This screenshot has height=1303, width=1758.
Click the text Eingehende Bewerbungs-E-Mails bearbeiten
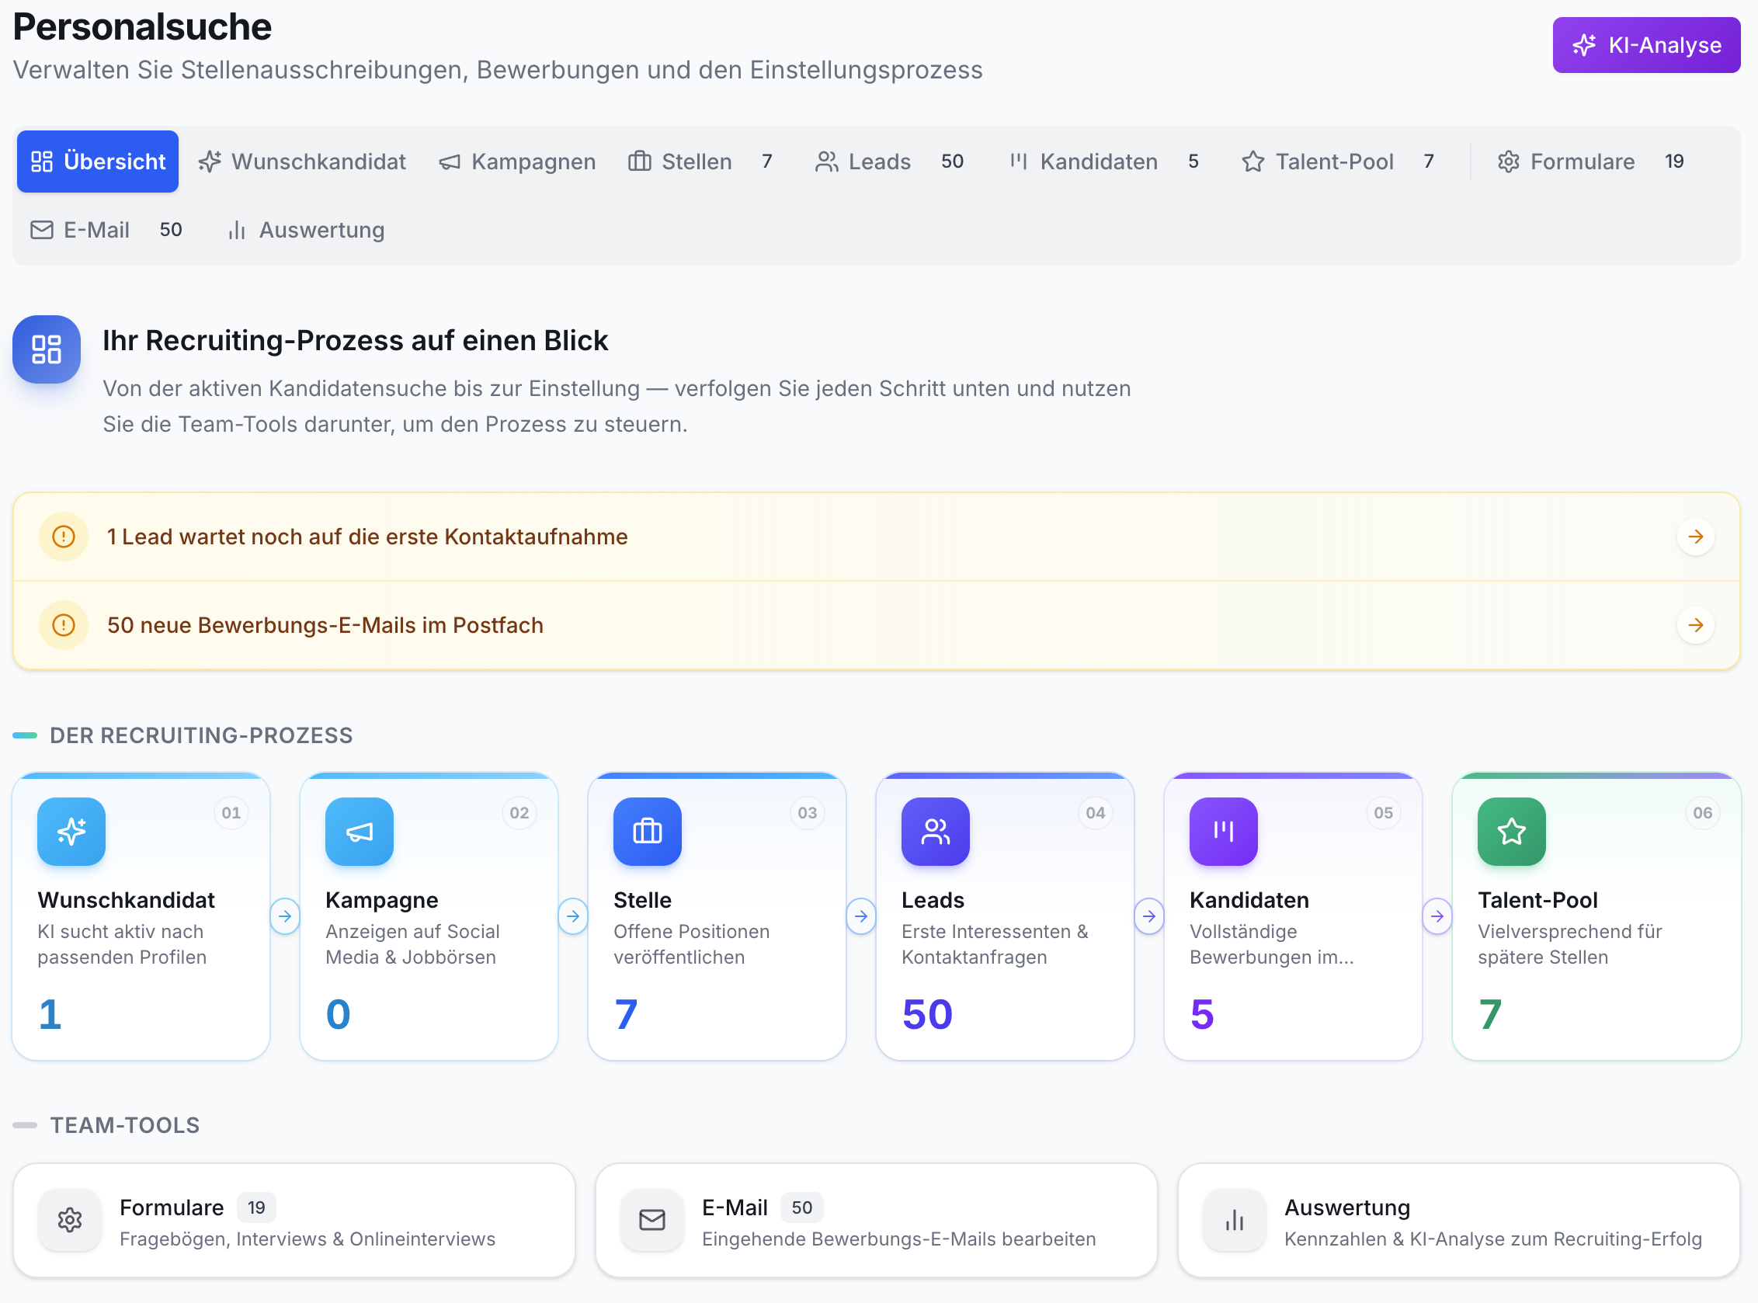[898, 1239]
